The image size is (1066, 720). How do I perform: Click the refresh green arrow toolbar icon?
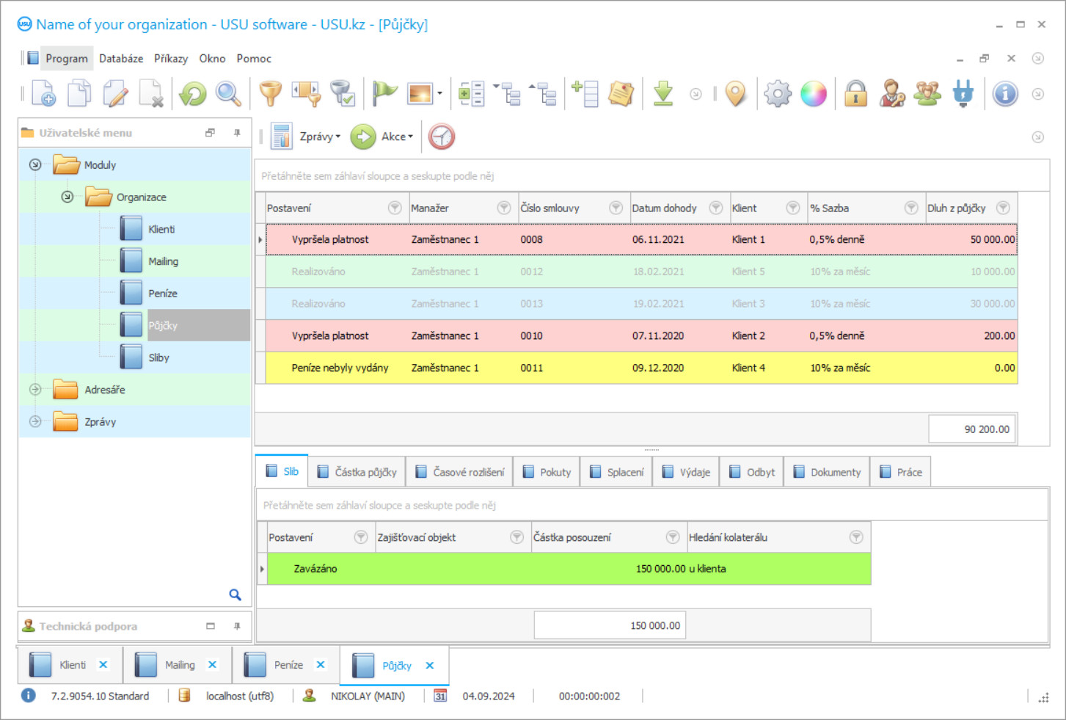(193, 94)
